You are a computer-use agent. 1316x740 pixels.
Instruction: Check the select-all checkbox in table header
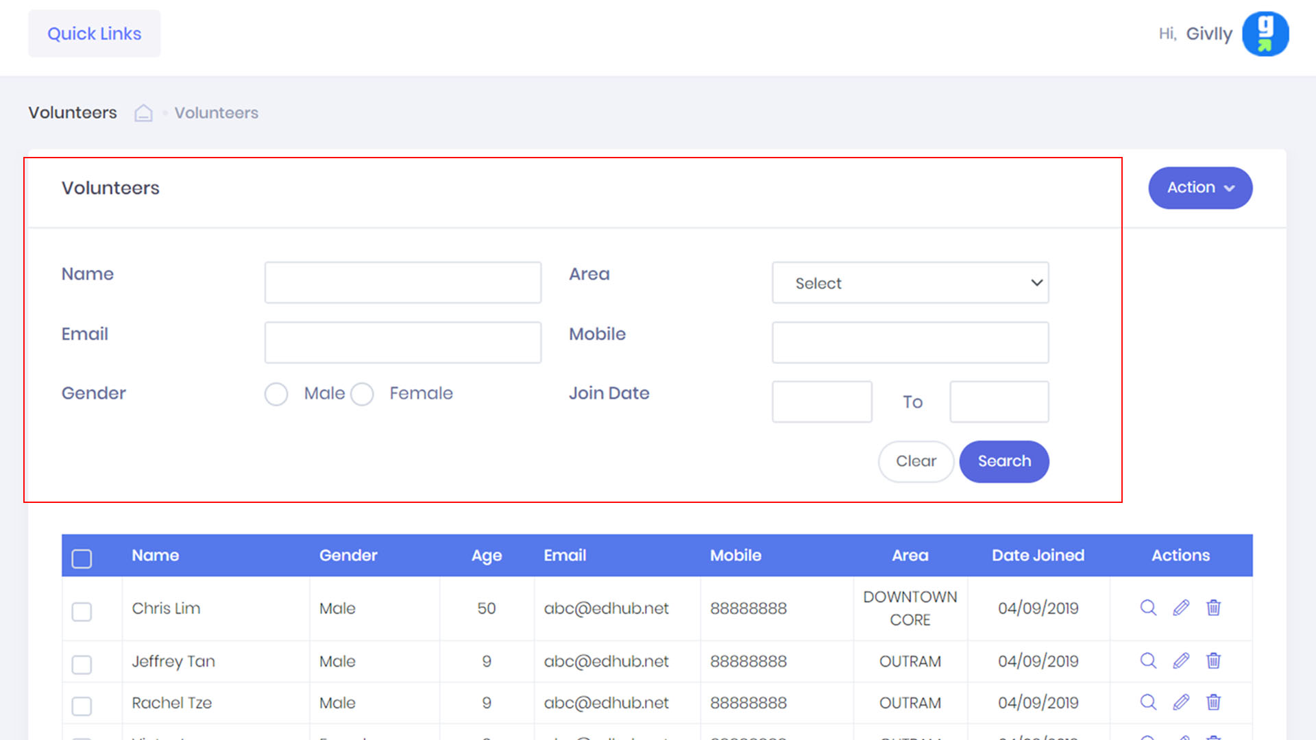click(82, 558)
